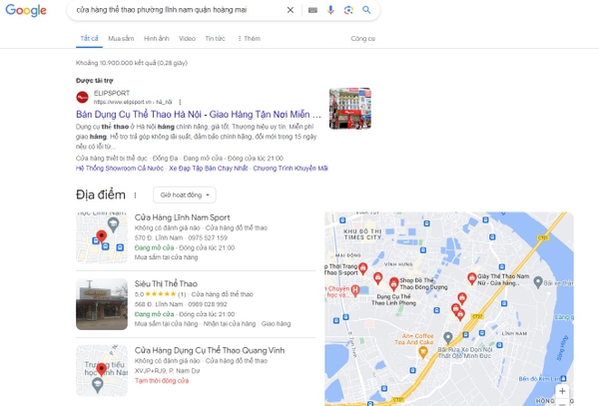Open the Hệ Thống Showroom Cả Nước sitelink
Viewport: 599px width, 406px height.
pyautogui.click(x=120, y=169)
